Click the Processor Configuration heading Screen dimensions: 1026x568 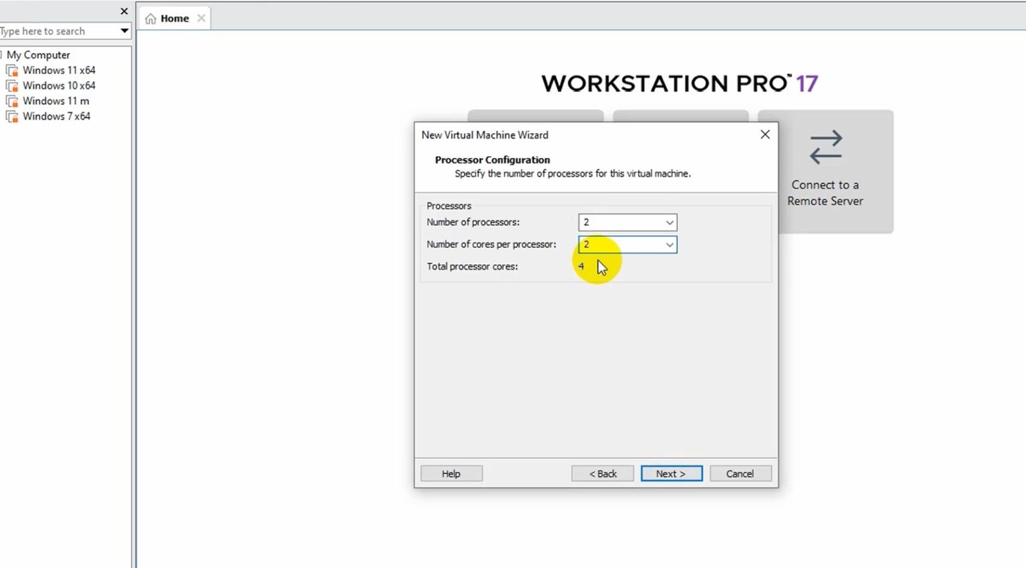[492, 160]
